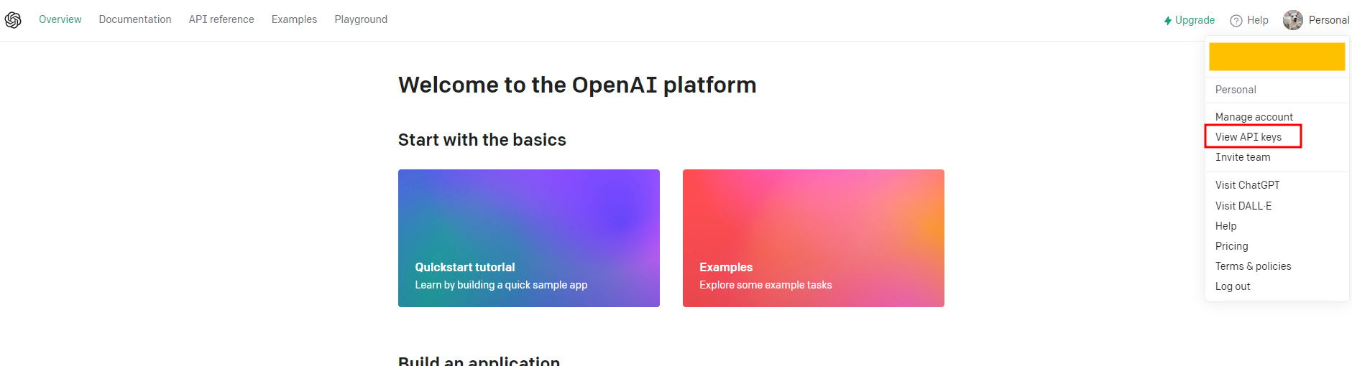Viewport: 1352px width, 366px height.
Task: Toggle the Personal account dropdown
Action: (1316, 20)
